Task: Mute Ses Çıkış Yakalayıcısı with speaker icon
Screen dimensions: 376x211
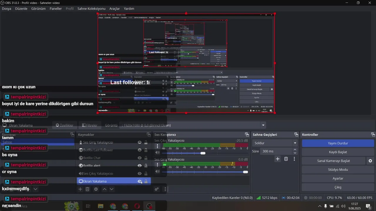Action: click(x=157, y=153)
